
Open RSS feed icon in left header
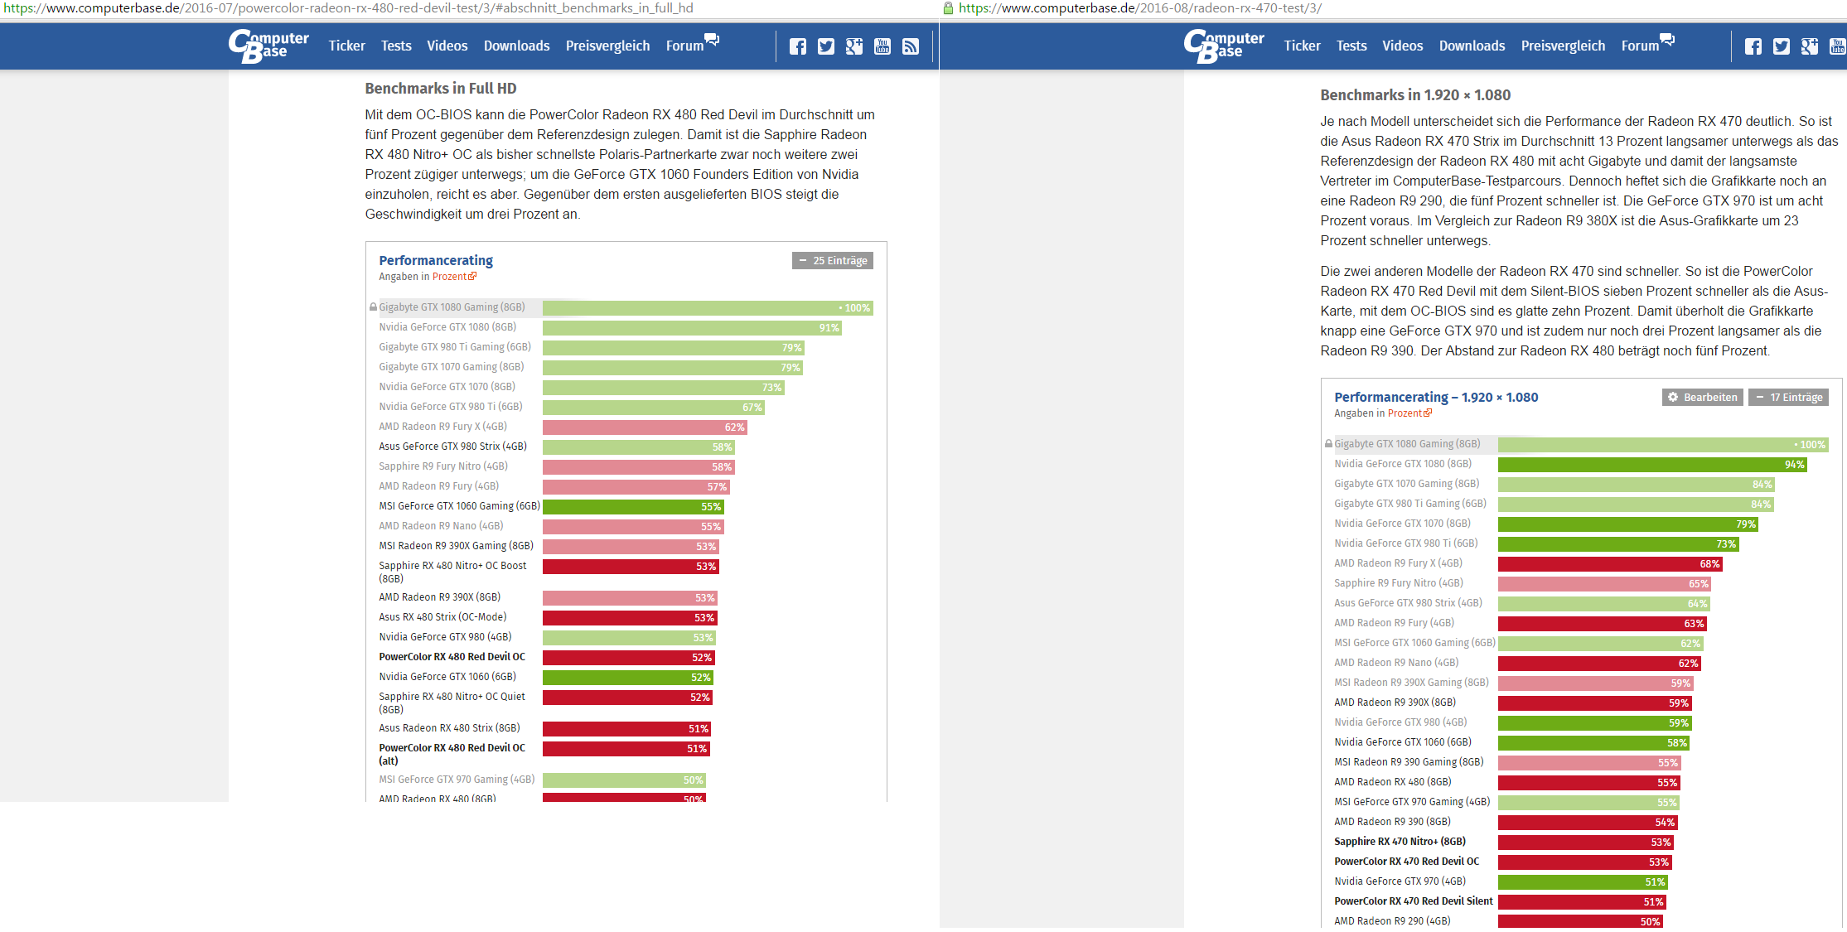point(910,46)
